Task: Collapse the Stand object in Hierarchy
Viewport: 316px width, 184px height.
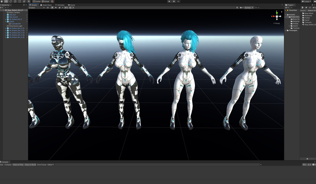Action: tap(6, 22)
